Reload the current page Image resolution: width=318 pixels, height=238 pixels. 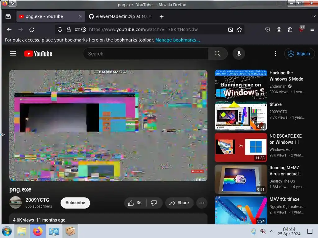pyautogui.click(x=32, y=30)
